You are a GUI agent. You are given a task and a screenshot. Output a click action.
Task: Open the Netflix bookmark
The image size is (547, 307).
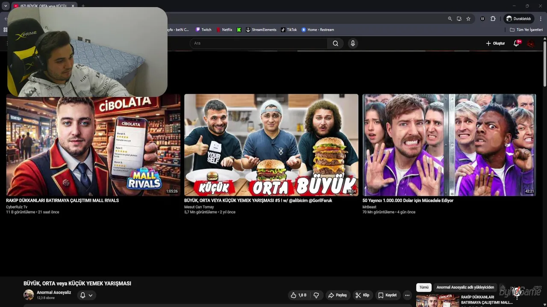click(x=224, y=30)
